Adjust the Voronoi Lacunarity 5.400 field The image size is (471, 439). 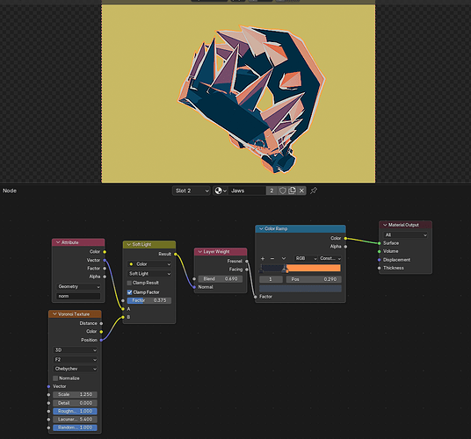pyautogui.click(x=75, y=420)
